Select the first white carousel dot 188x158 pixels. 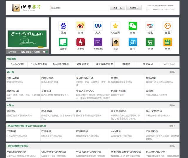click(44, 52)
